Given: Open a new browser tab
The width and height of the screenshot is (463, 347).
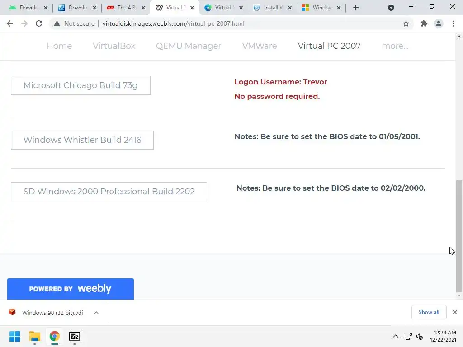Looking at the screenshot, I should [356, 8].
